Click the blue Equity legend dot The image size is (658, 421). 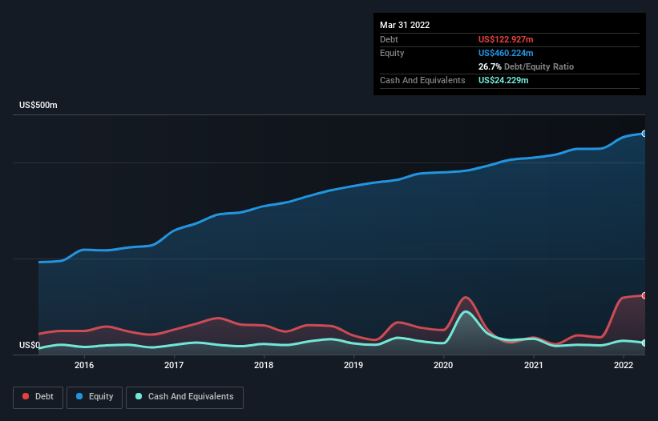click(79, 396)
